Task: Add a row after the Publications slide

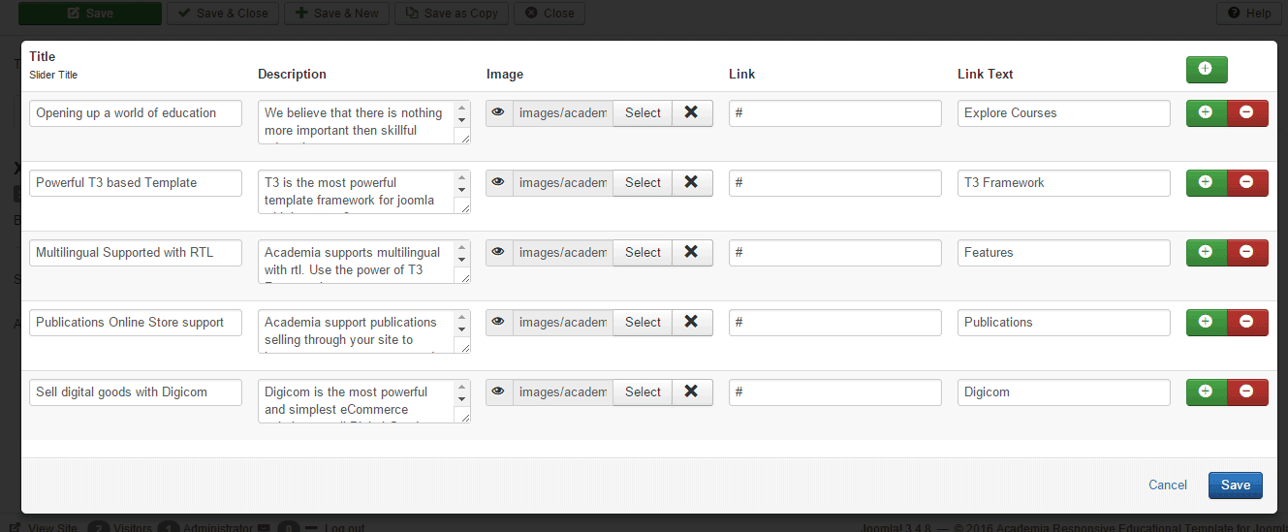Action: pos(1206,322)
